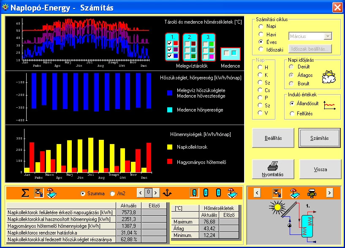Select storage tank 2 icon
345x248 pixels.
pyautogui.click(x=206, y=193)
